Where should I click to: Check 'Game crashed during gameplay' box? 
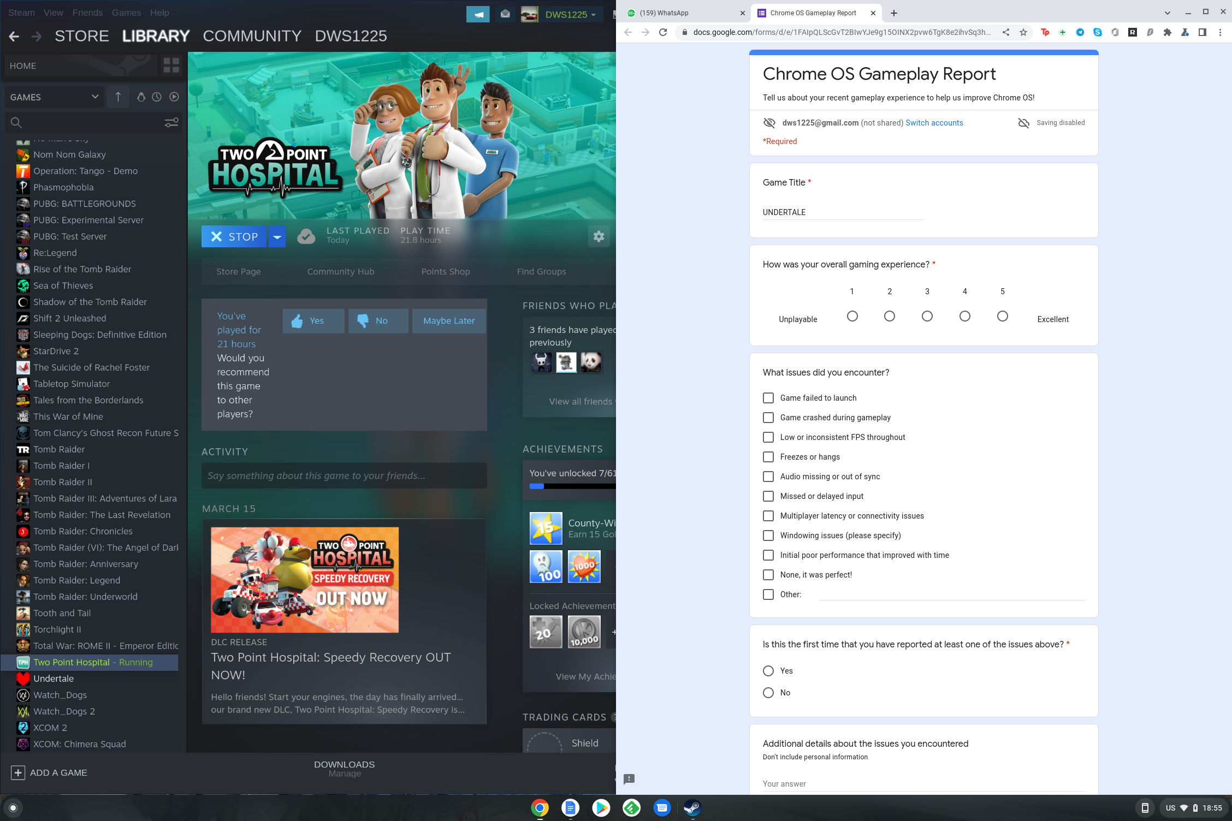point(768,418)
